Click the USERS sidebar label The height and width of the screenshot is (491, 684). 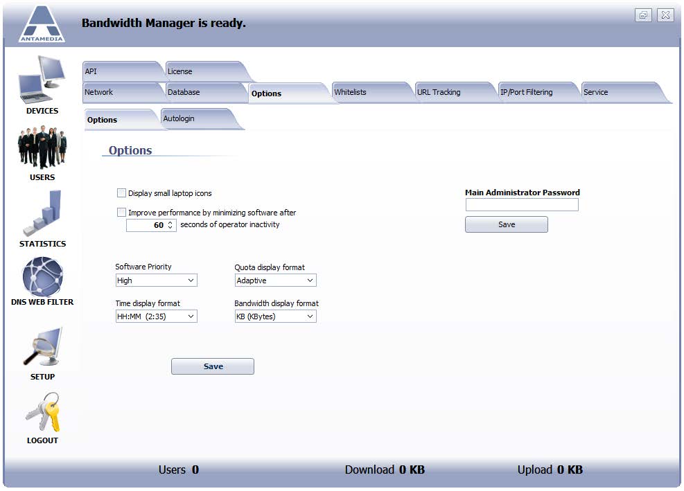pos(42,177)
